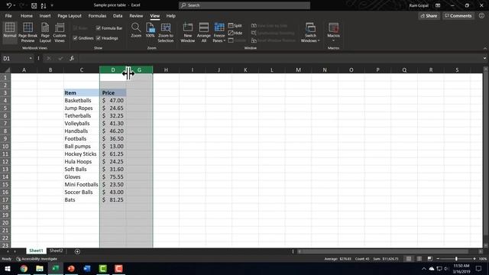The image size is (489, 275).
Task: Click the zoom in plus button
Action: tap(474, 259)
